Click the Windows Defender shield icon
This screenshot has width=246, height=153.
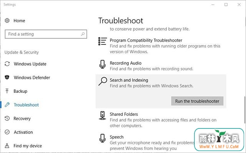(x=7, y=77)
